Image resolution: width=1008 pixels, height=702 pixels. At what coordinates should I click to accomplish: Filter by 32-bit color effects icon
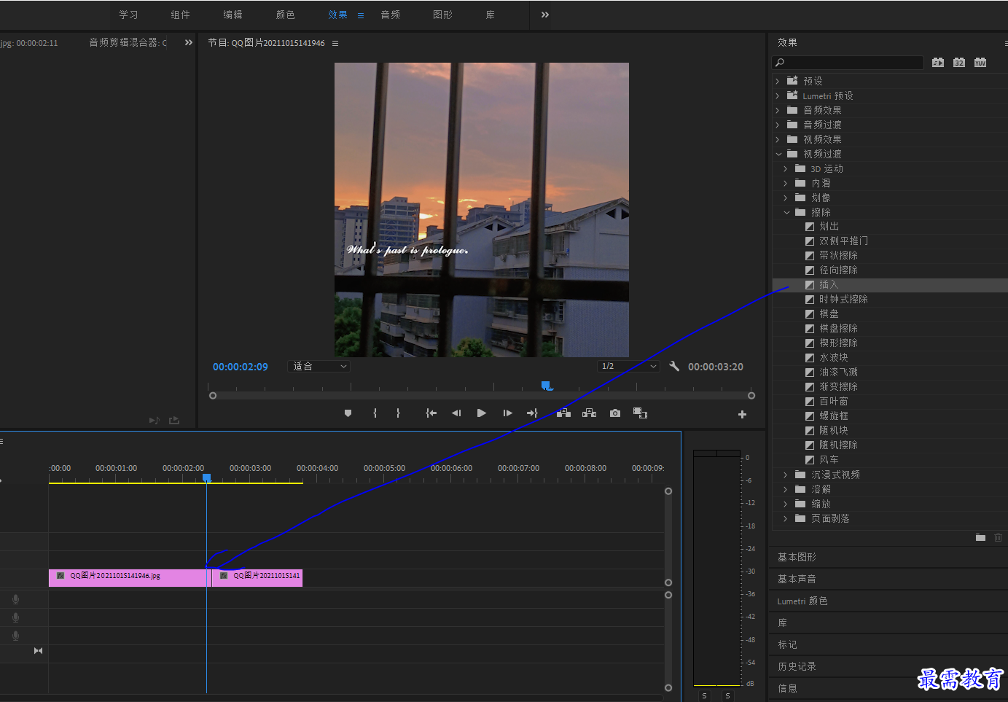959,63
